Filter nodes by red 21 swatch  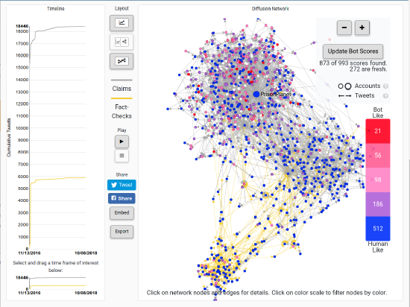click(x=378, y=131)
